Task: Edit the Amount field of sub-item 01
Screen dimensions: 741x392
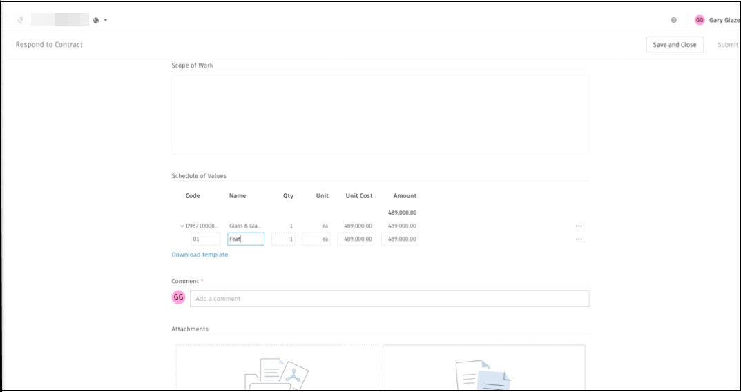Action: tap(400, 239)
